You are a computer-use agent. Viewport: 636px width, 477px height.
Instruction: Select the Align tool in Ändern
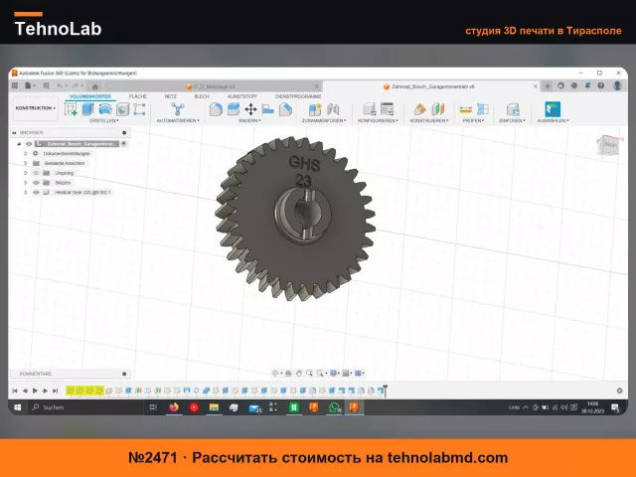[268, 109]
